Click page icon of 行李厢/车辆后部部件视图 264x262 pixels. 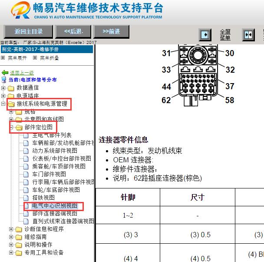tap(26, 182)
